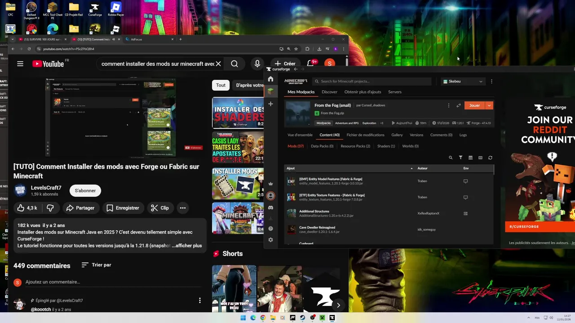Open the CurseForge top-right kebab menu
Screen dimensions: 575x323
491,81
